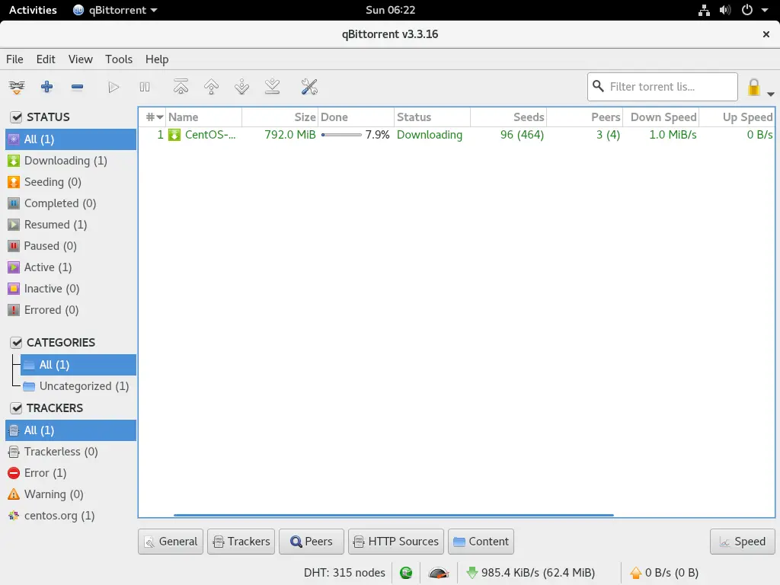Open the View menu
Image resolution: width=780 pixels, height=585 pixels.
point(80,59)
